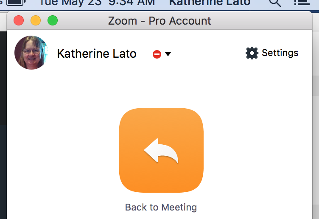Click the empty title bar area right of the title

click(263, 20)
